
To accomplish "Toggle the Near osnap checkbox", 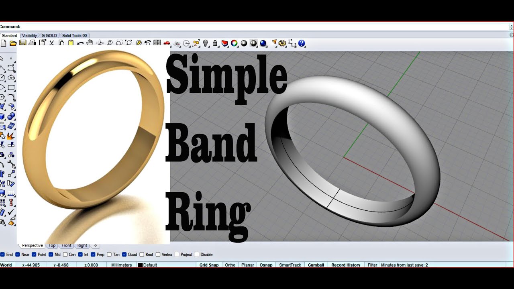I will click(18, 254).
